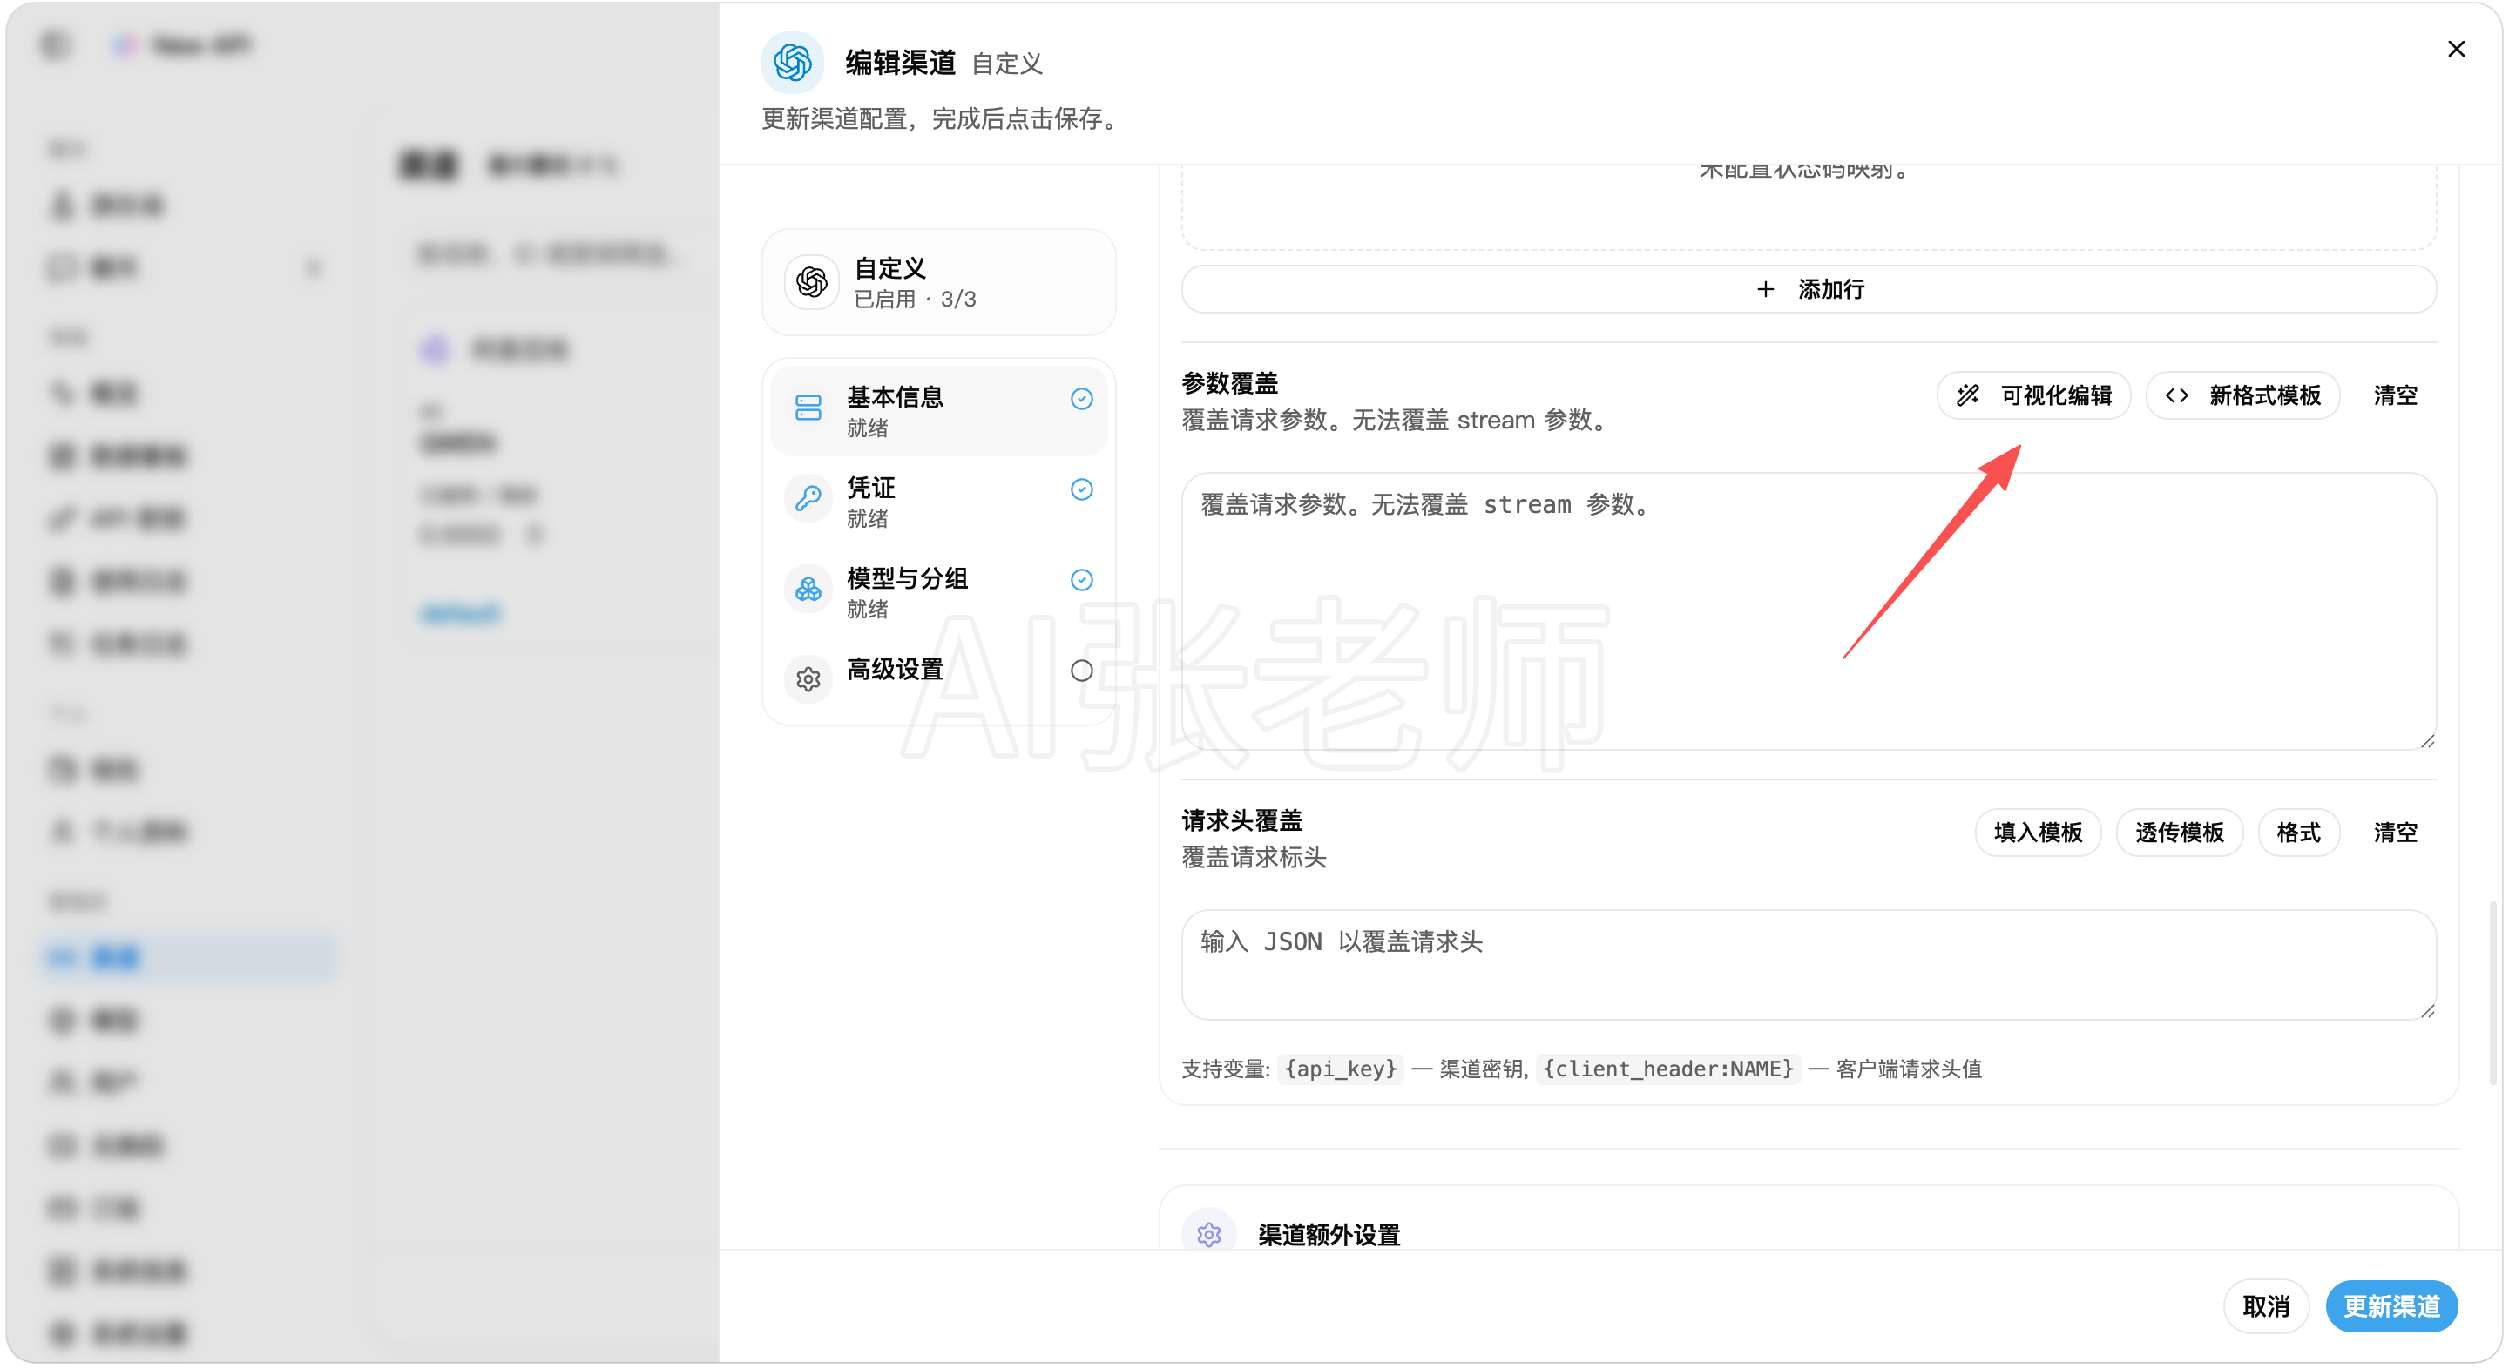
Task: Open 可视化编辑 visual editor
Action: point(2033,395)
